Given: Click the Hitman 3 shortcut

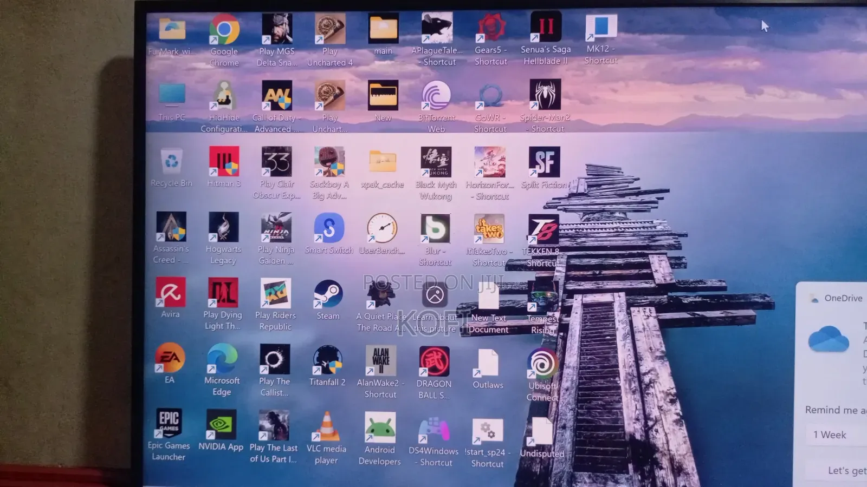Looking at the screenshot, I should coord(224,161).
